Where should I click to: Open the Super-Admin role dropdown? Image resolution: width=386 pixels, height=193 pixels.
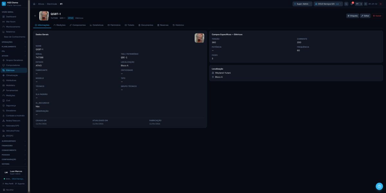pyautogui.click(x=302, y=4)
